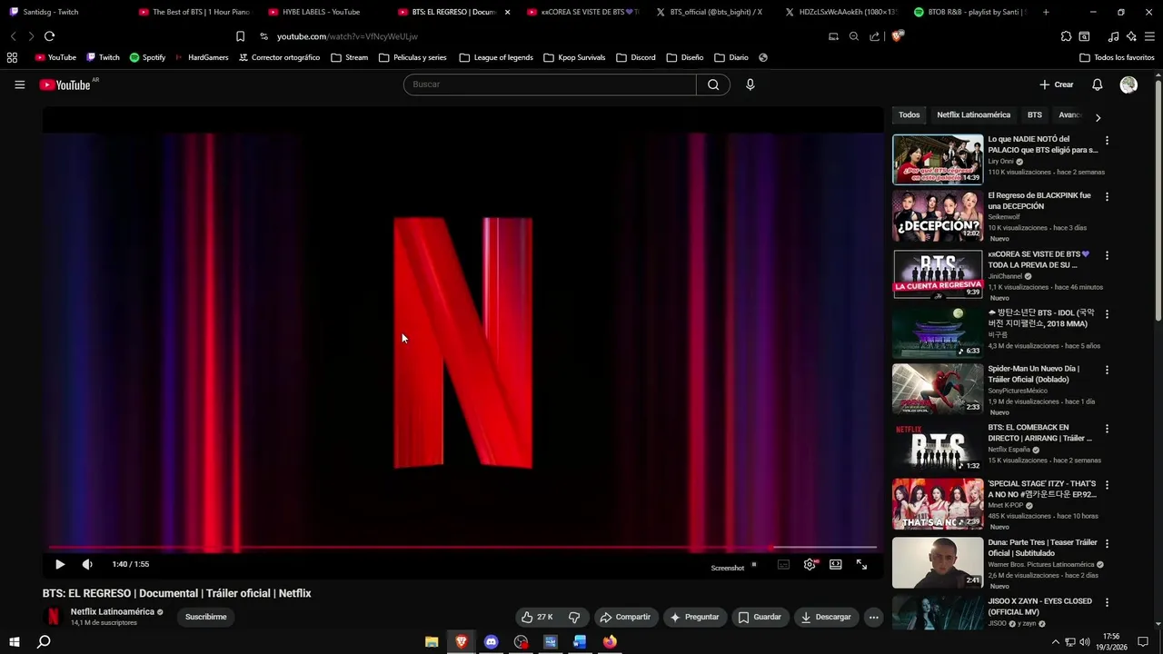Open the music note playlist icon

point(1113,36)
